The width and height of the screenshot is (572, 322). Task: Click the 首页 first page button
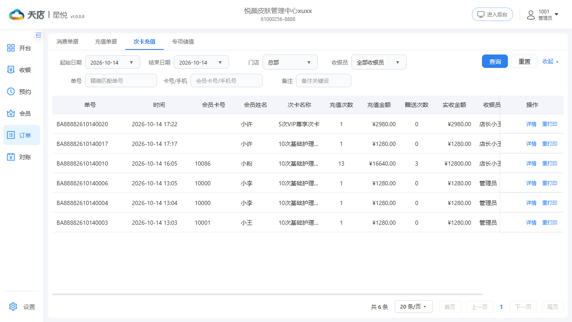pyautogui.click(x=450, y=307)
